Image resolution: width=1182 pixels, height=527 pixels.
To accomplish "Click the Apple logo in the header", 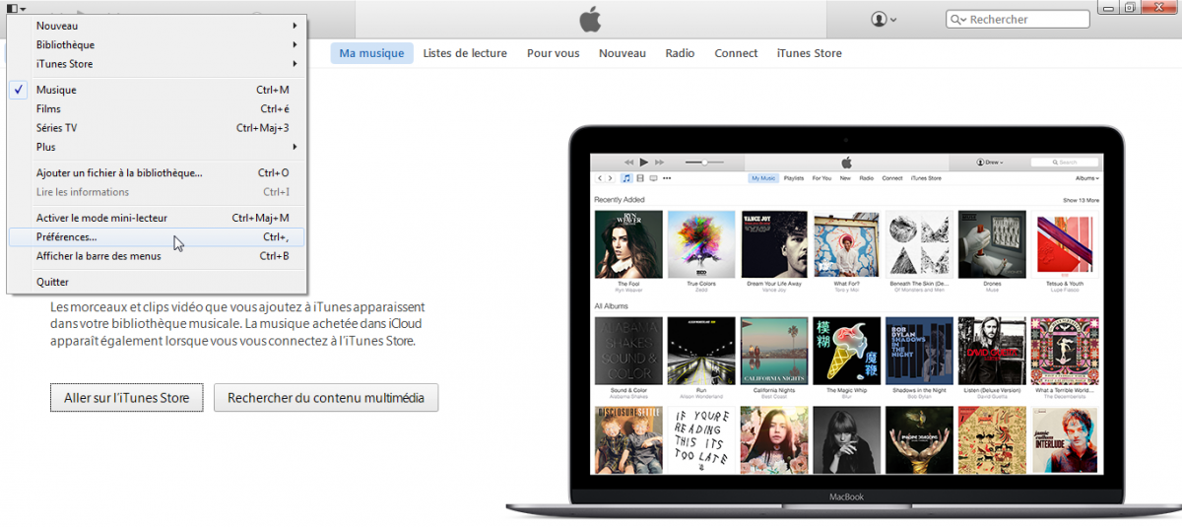I will click(x=589, y=19).
